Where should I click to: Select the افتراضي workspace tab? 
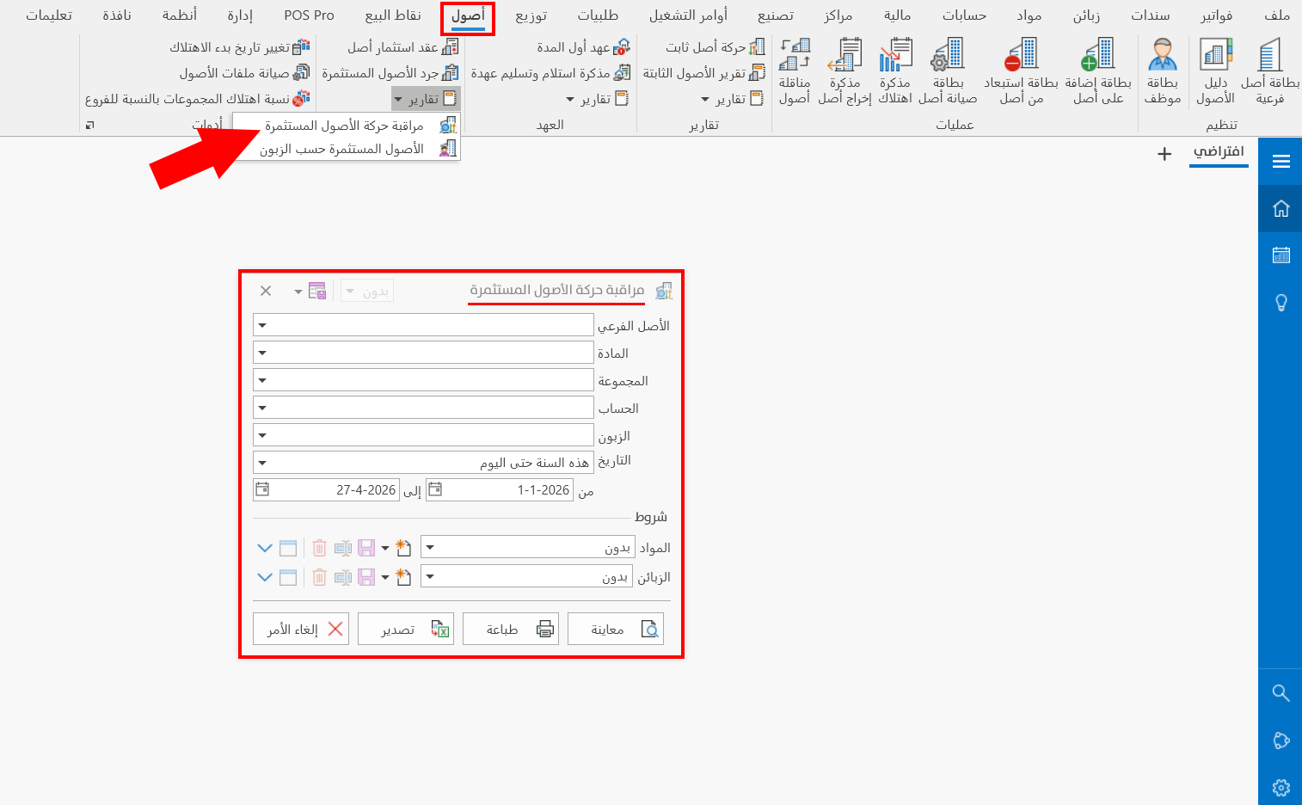[x=1219, y=152]
